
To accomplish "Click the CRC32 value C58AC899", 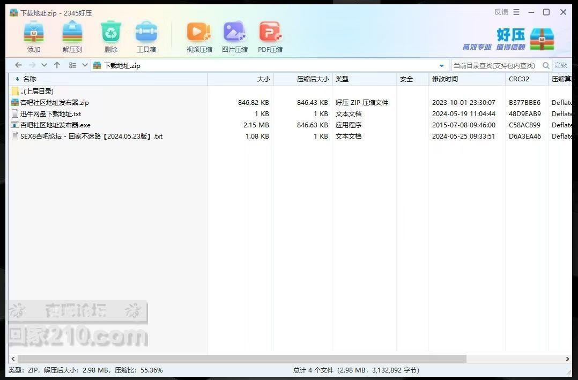I will point(524,125).
